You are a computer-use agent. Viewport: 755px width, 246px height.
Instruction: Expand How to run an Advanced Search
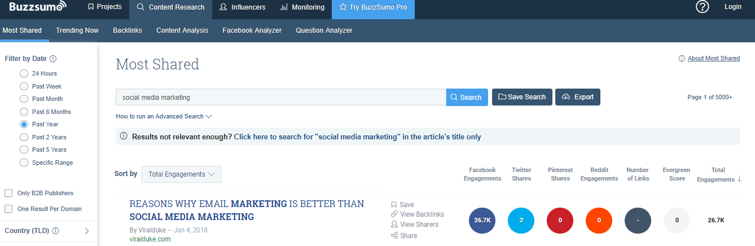tap(164, 116)
